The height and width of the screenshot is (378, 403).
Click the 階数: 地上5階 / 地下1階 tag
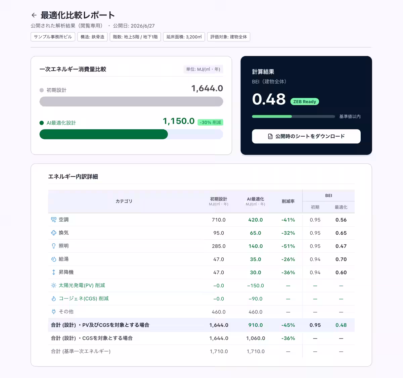click(x=135, y=37)
